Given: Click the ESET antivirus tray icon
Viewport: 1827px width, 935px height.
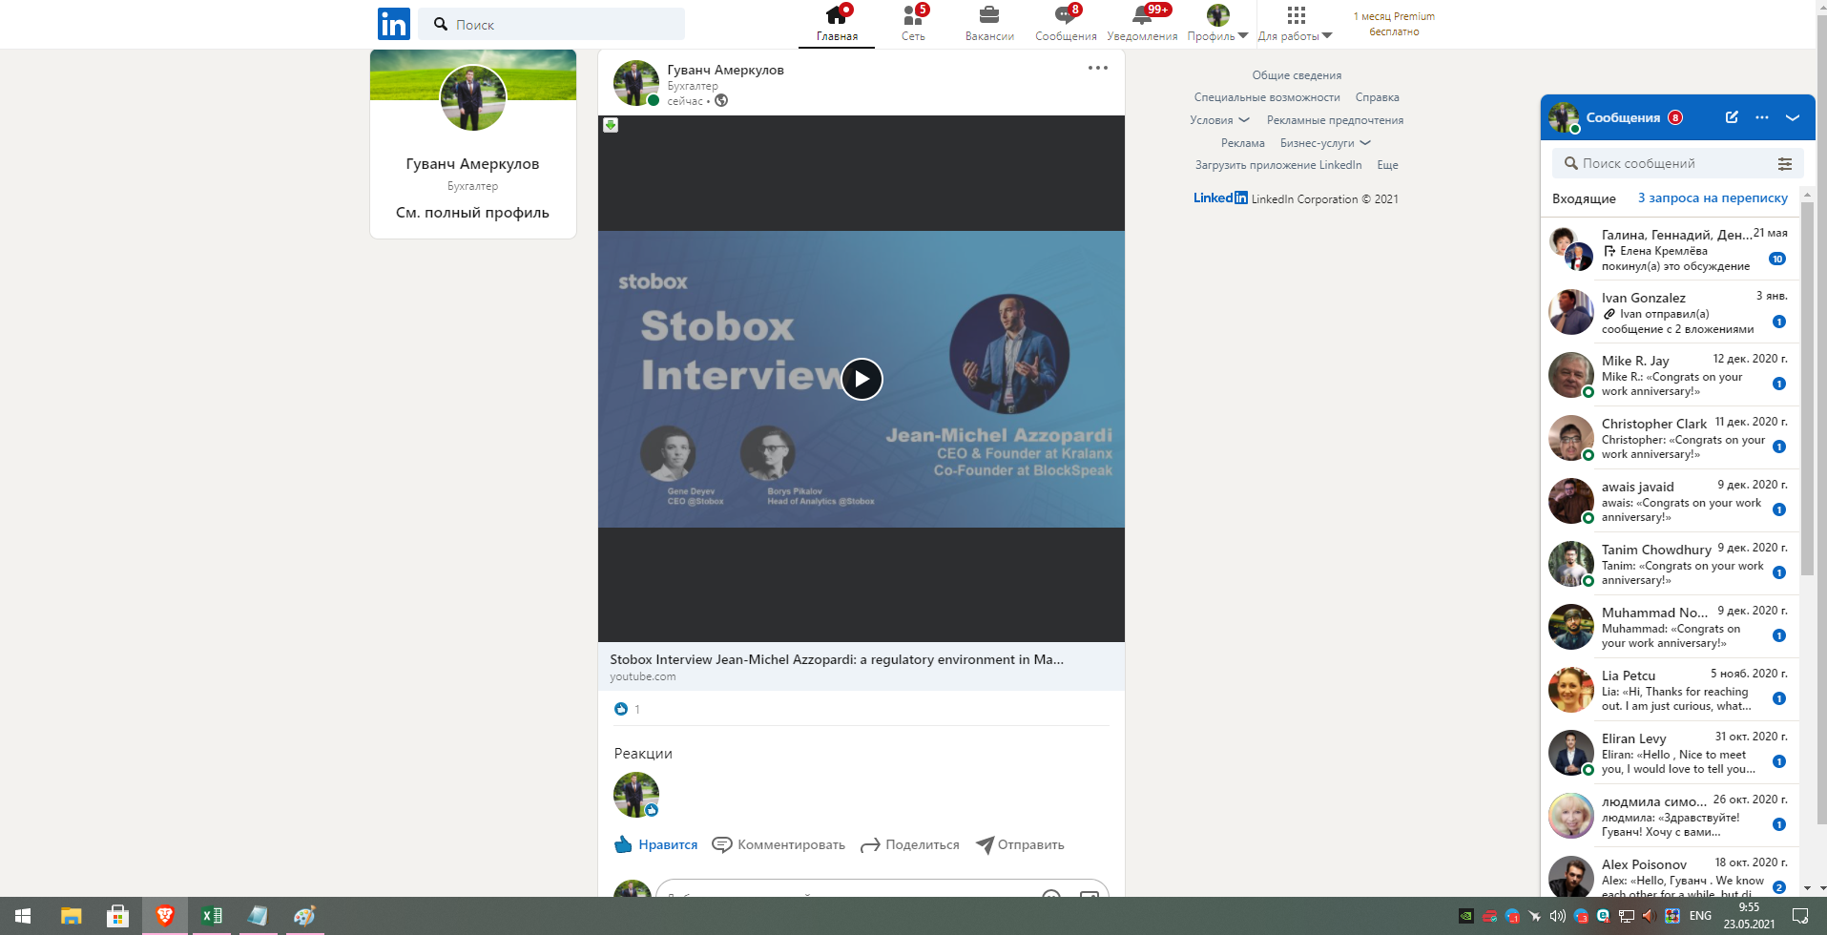Looking at the screenshot, I should [x=1604, y=916].
